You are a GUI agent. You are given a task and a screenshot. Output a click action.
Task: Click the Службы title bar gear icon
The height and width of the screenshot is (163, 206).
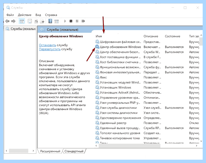pyautogui.click(x=8, y=8)
